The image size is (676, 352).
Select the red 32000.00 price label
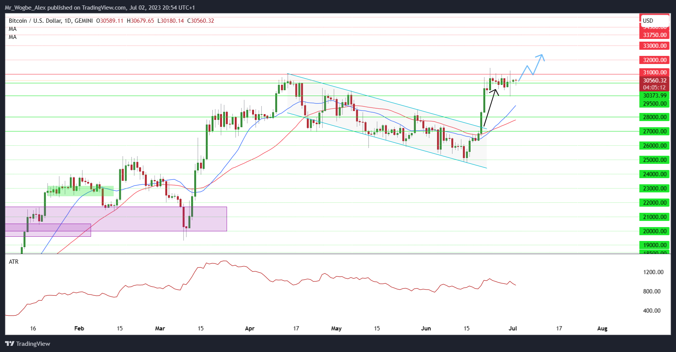point(654,60)
